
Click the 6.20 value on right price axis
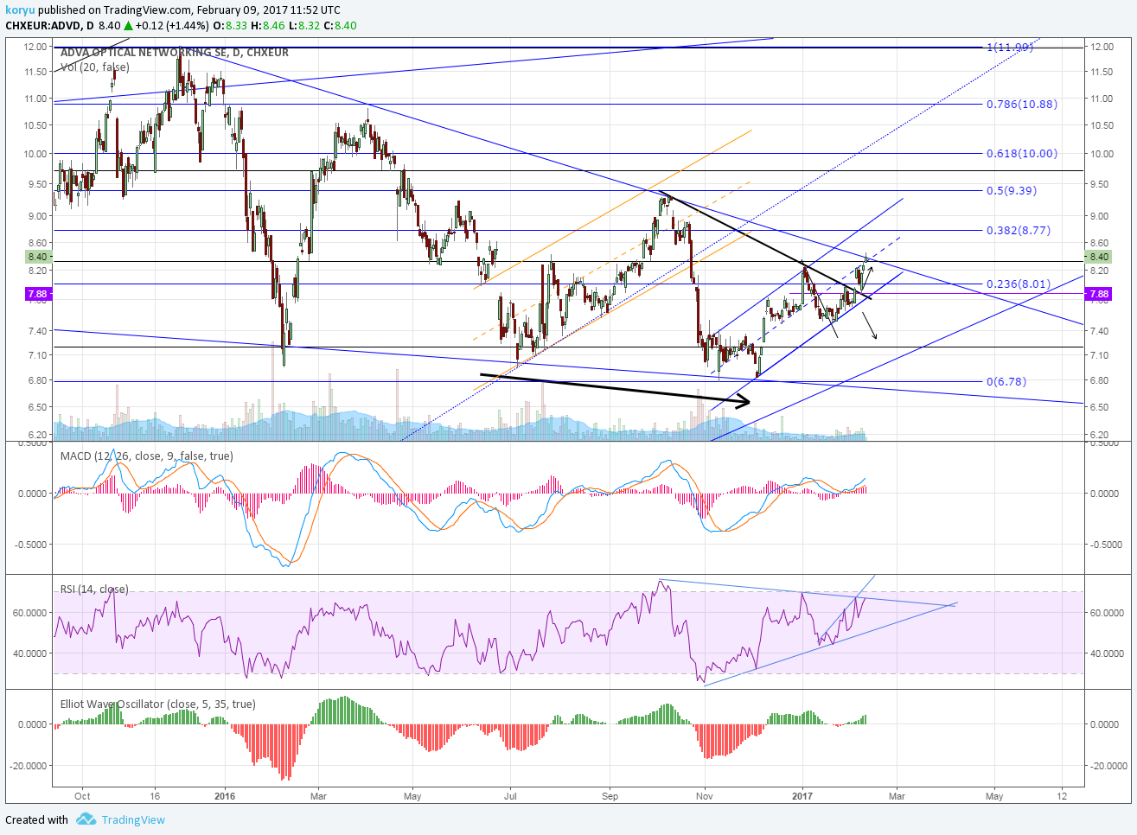(1101, 435)
